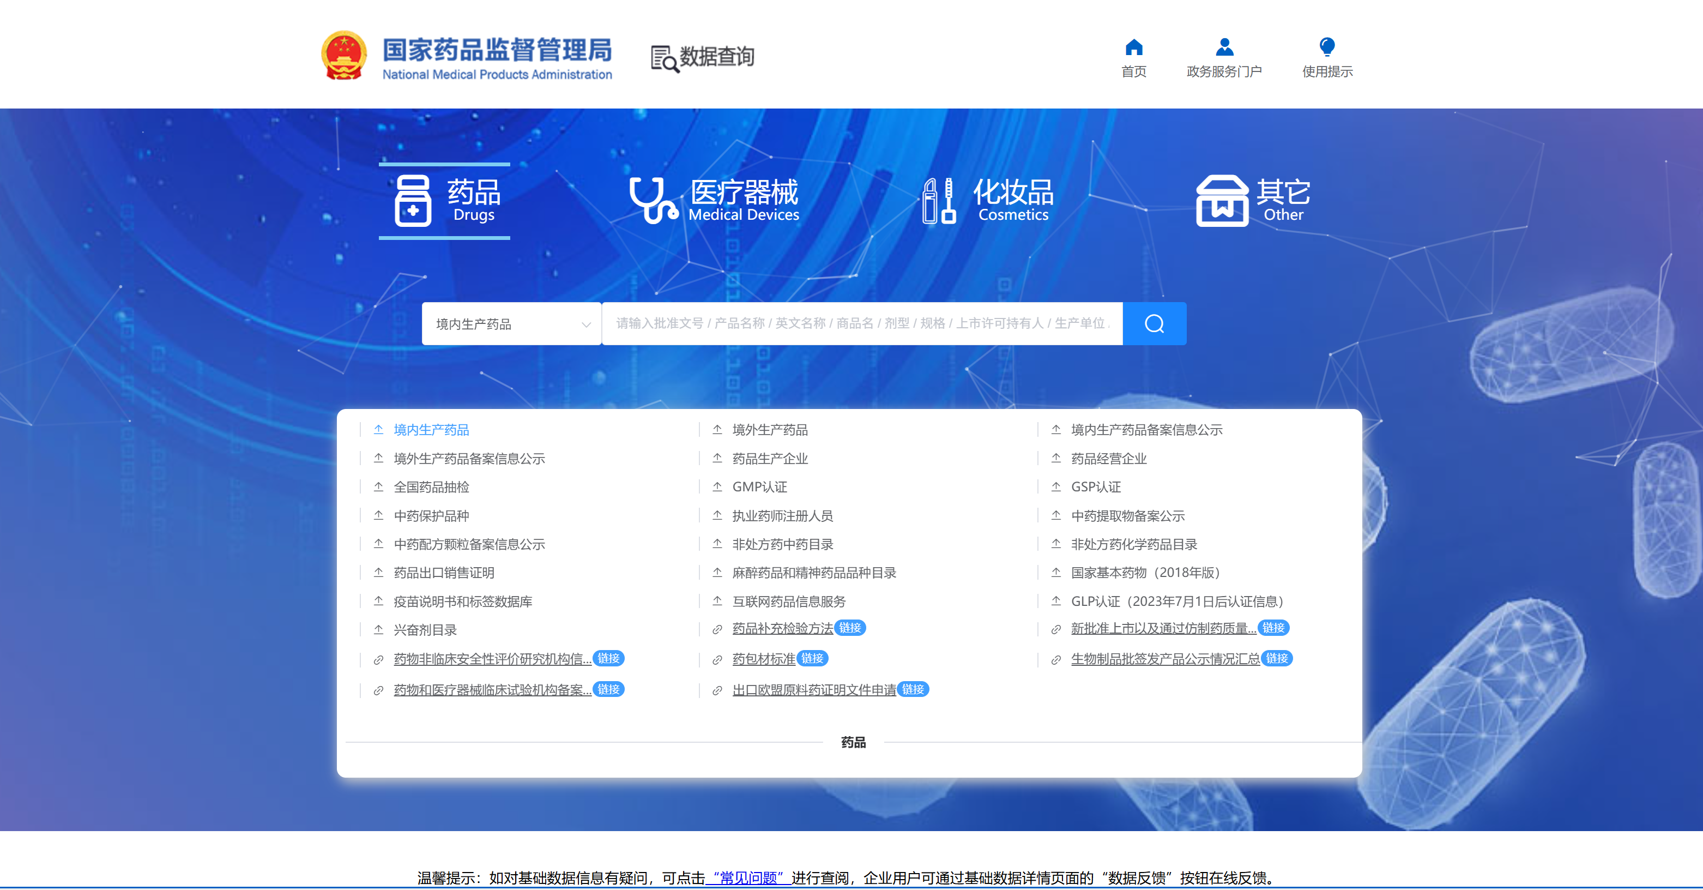Click the link icon beside 药物和医疗器械临床试验机构备案
This screenshot has width=1703, height=890.
coord(379,691)
